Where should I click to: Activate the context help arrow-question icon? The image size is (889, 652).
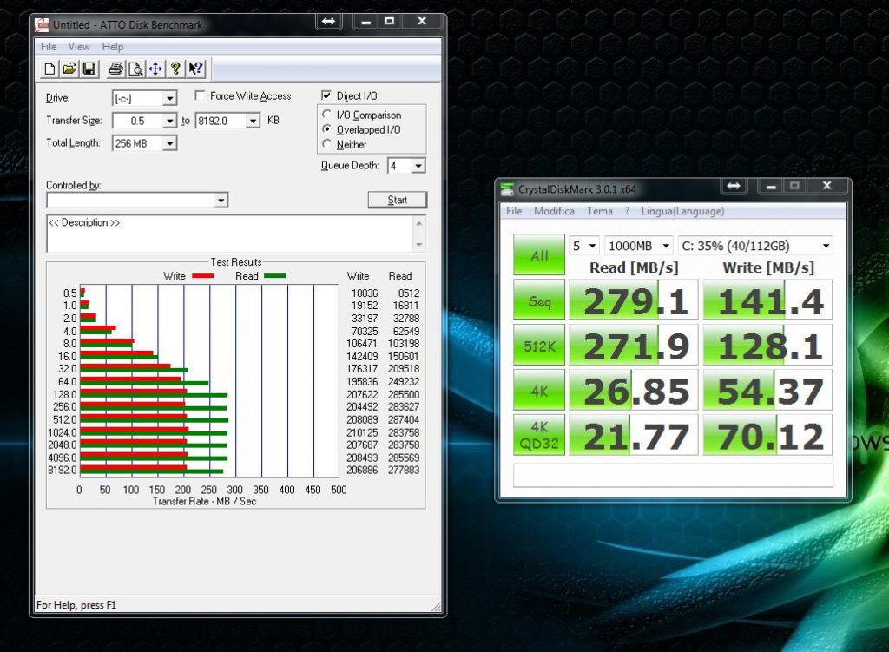pyautogui.click(x=195, y=69)
